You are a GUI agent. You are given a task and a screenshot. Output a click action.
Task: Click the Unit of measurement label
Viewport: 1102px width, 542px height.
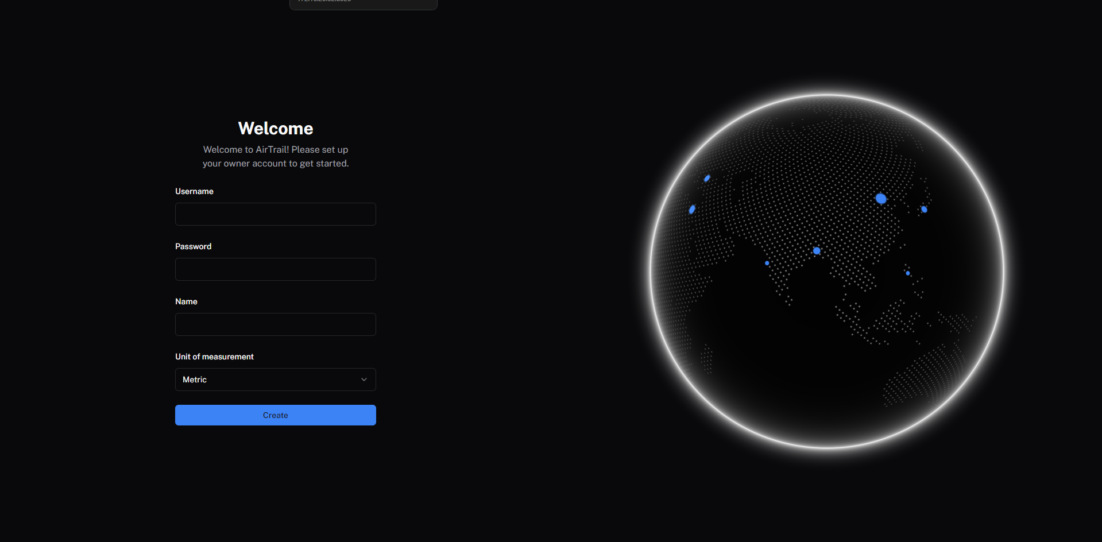[x=214, y=357]
